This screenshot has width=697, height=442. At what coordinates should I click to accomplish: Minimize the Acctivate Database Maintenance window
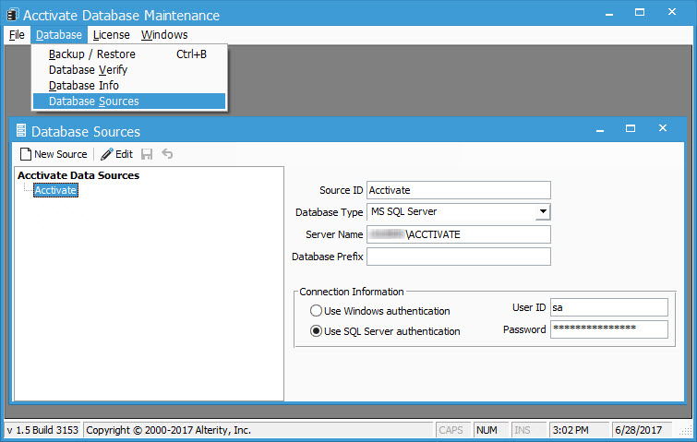[609, 13]
